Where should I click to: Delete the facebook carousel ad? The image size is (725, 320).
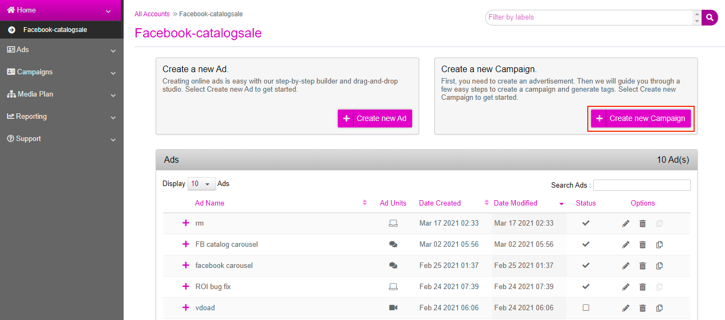click(643, 266)
